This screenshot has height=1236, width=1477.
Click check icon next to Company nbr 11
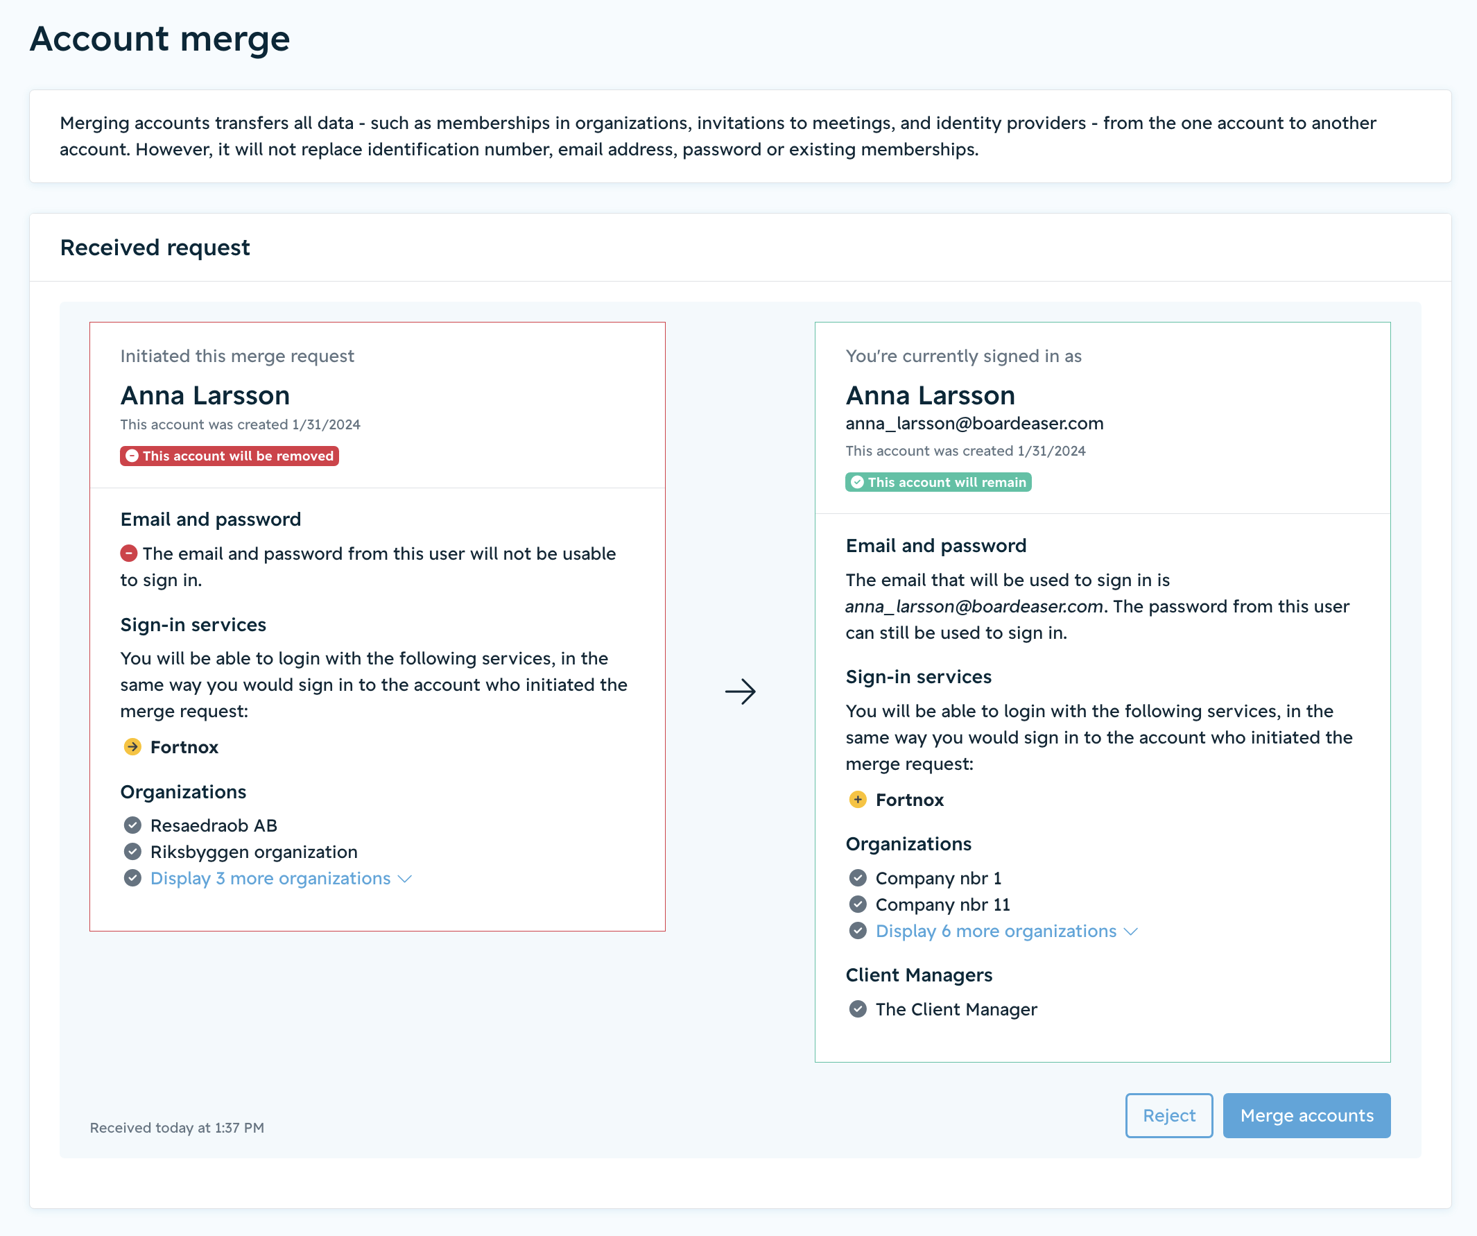(x=857, y=904)
